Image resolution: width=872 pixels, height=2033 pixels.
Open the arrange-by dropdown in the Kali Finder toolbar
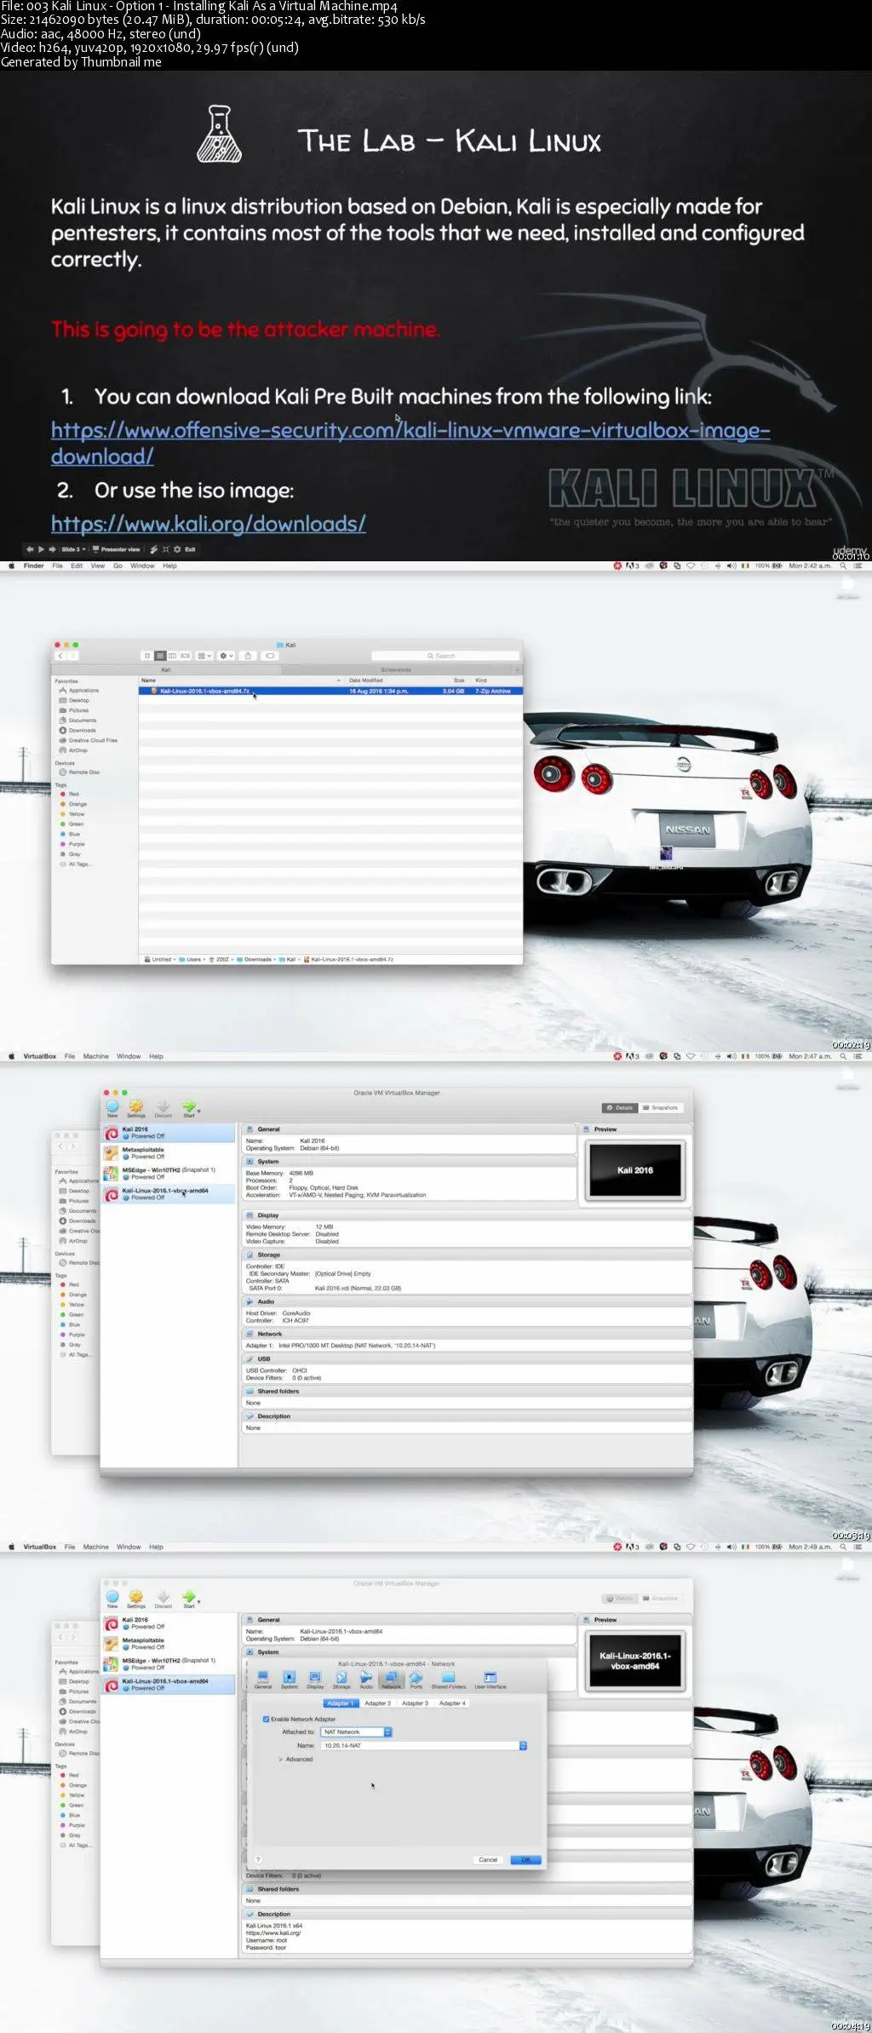[205, 656]
